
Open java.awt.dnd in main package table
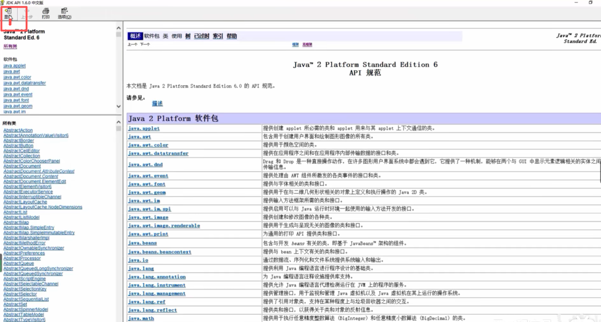click(x=145, y=165)
